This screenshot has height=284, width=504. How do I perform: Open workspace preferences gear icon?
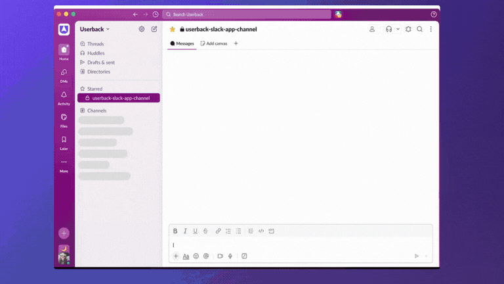[x=142, y=29]
